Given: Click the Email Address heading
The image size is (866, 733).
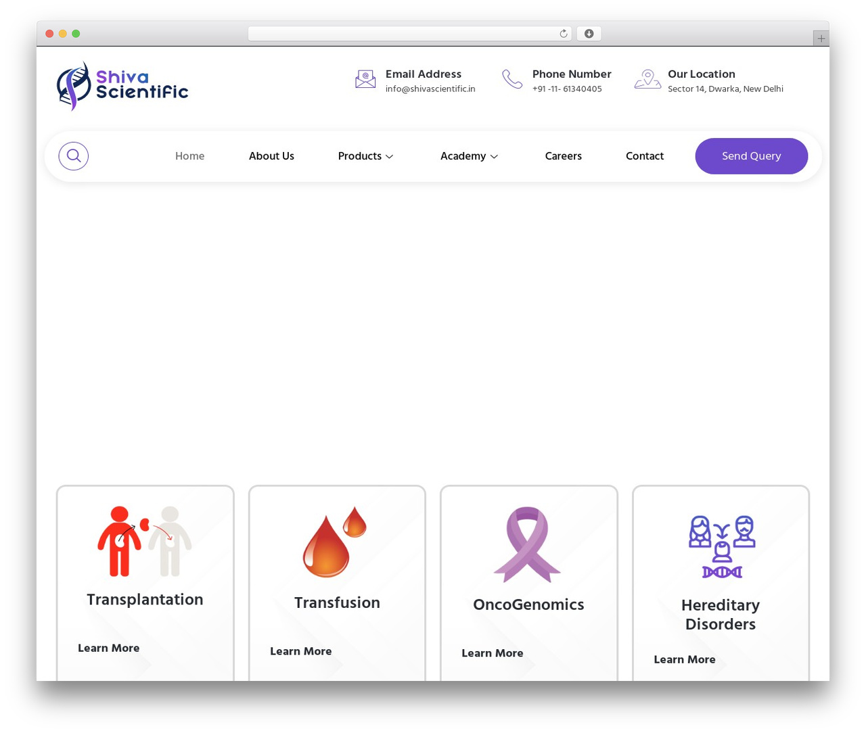Looking at the screenshot, I should click(x=424, y=74).
